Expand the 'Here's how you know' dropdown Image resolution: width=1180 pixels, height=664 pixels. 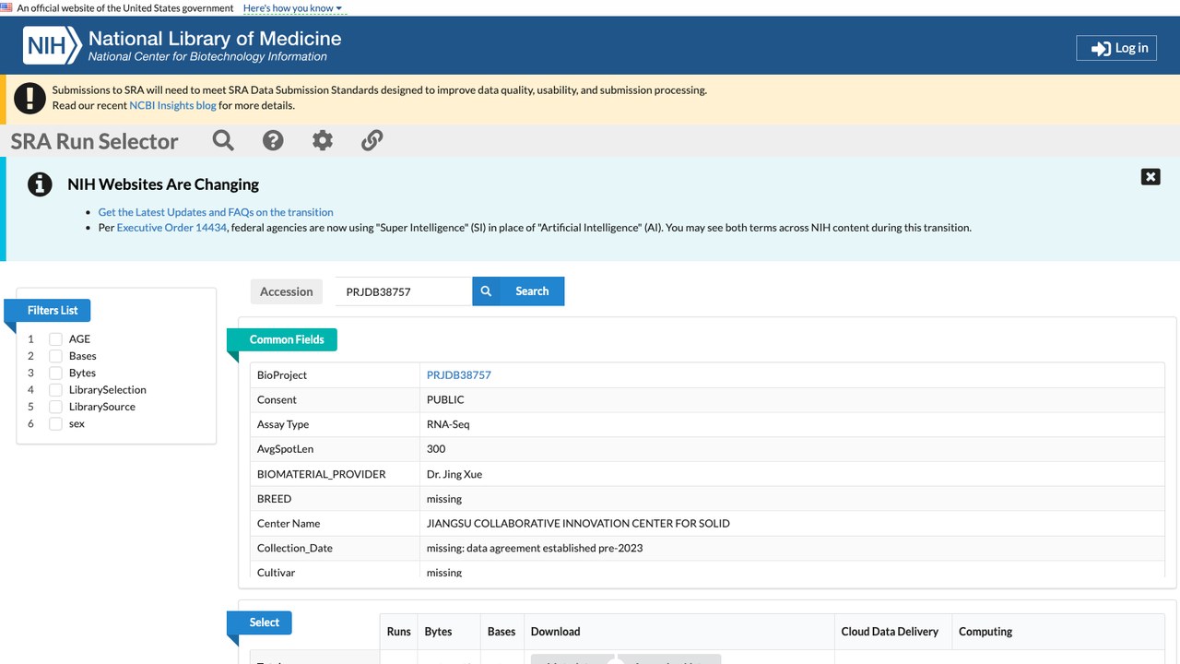[x=292, y=8]
